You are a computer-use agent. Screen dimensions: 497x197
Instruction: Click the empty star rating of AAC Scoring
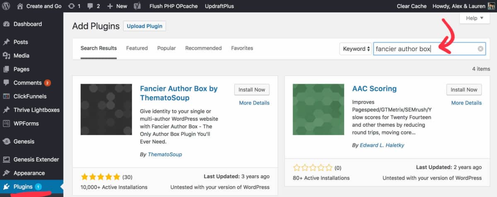(313, 168)
